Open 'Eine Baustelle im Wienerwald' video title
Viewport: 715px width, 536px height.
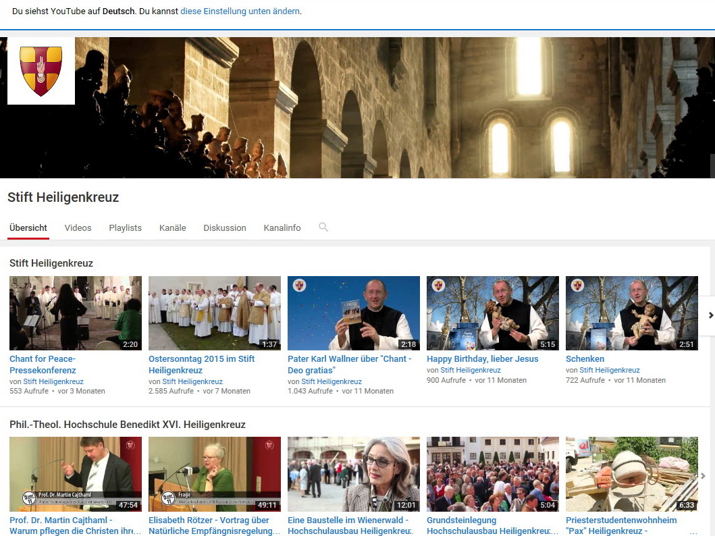click(350, 525)
